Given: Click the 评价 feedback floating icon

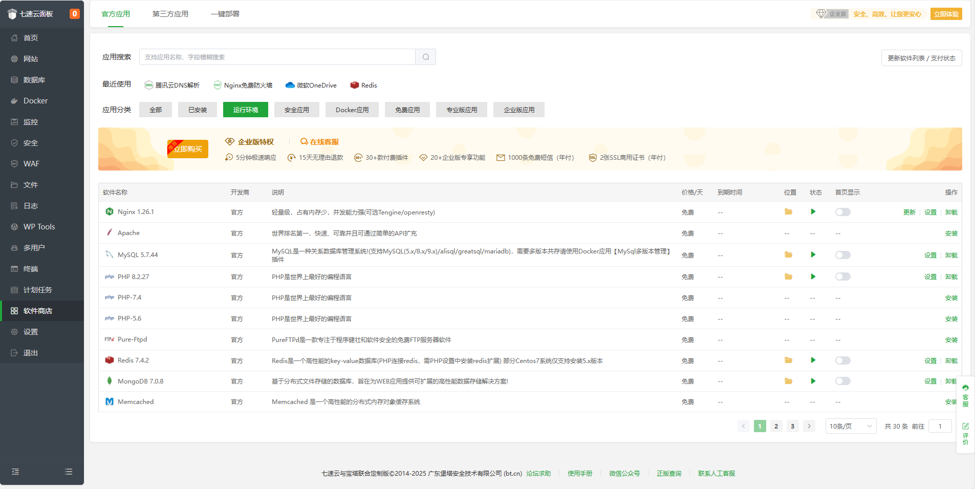Looking at the screenshot, I should (x=965, y=434).
